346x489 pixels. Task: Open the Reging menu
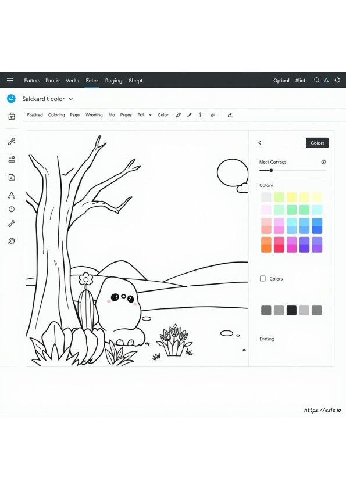pos(113,81)
